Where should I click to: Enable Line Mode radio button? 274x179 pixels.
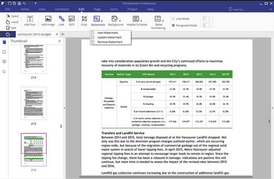[173, 19]
